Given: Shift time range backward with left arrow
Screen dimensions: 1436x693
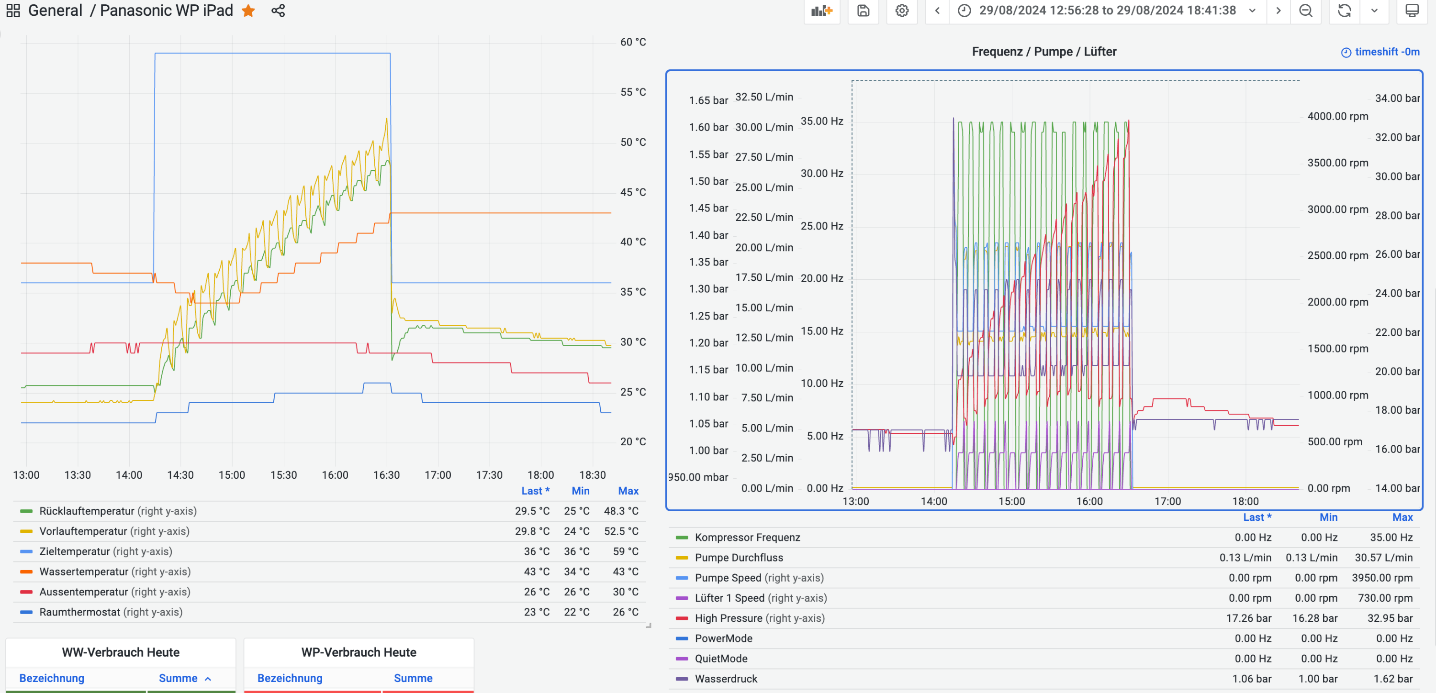Looking at the screenshot, I should [938, 11].
